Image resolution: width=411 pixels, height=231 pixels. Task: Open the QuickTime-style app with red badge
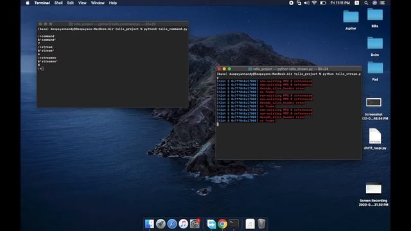(x=195, y=224)
